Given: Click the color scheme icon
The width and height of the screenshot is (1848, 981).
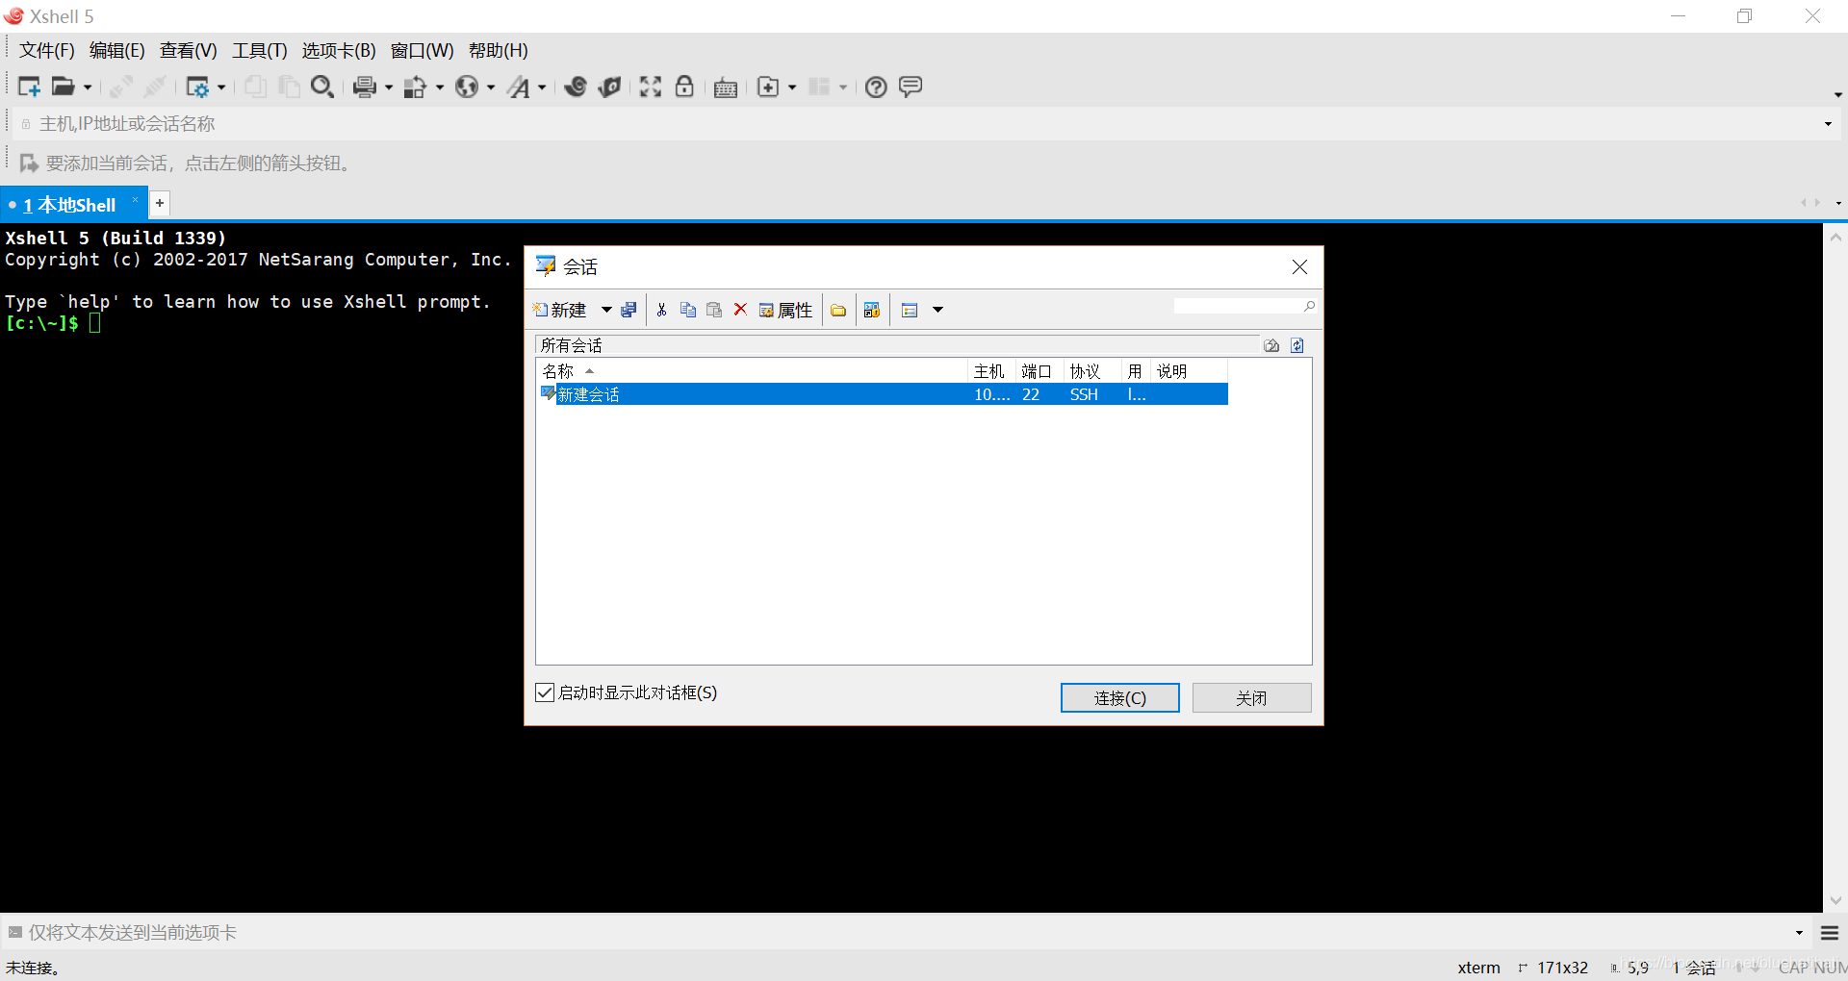Looking at the screenshot, I should [x=415, y=88].
